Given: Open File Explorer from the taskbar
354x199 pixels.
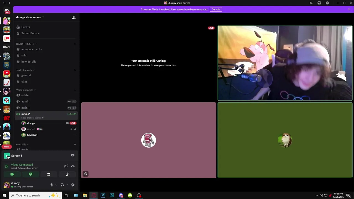Looking at the screenshot, I should (85, 195).
